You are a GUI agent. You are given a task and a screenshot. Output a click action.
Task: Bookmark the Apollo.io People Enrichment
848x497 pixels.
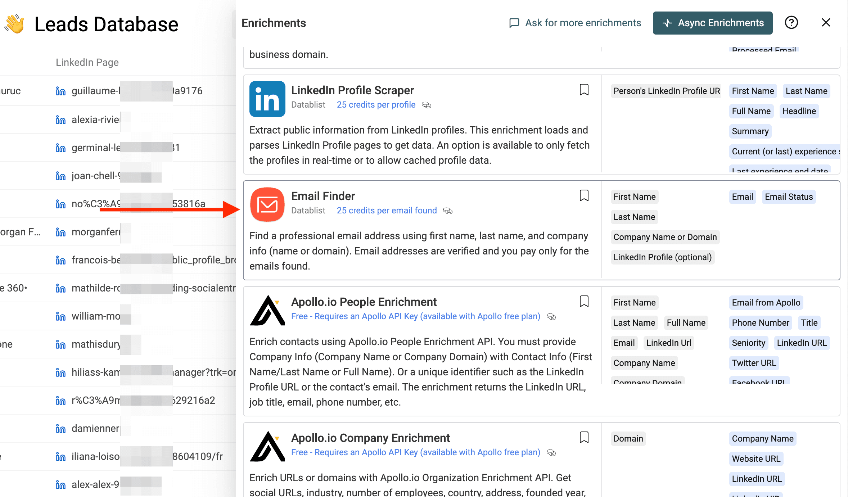584,301
